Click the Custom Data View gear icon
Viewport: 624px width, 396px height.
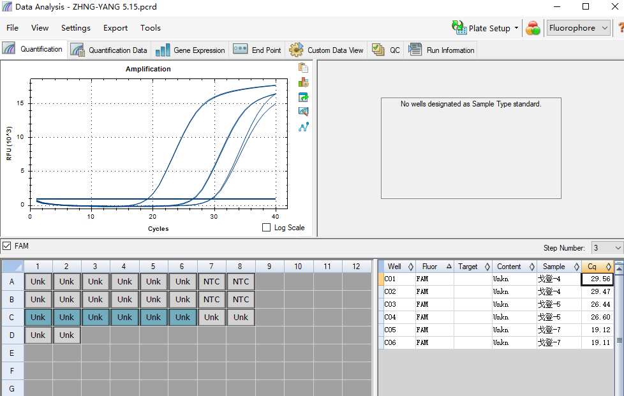coord(296,50)
